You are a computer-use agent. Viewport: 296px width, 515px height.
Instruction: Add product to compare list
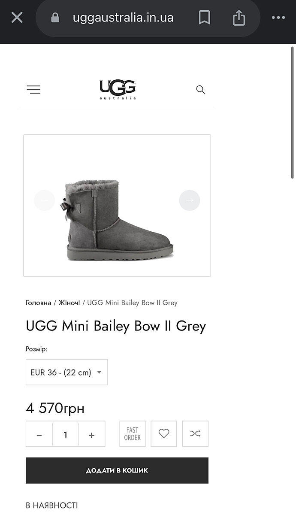click(195, 434)
